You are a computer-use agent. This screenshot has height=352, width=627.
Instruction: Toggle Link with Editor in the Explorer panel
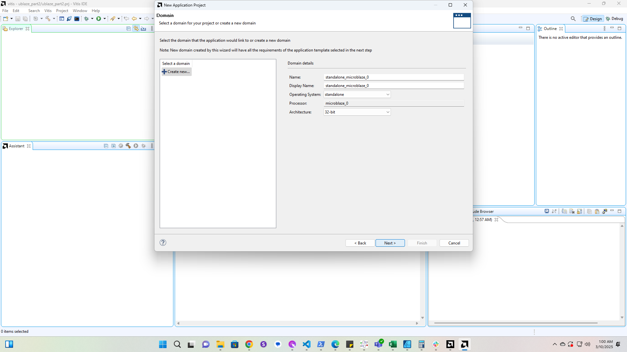[x=136, y=29]
